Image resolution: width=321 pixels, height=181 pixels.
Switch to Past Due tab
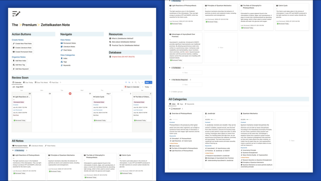(x=54, y=83)
